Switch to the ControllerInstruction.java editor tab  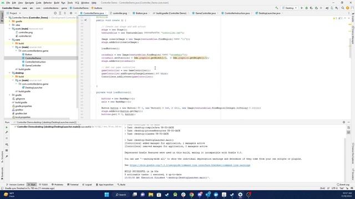coord(237,13)
